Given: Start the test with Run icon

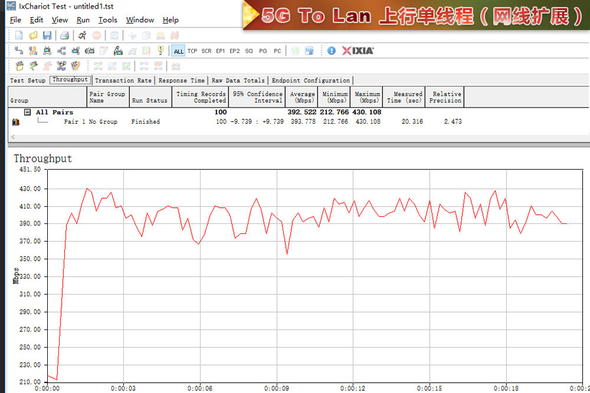Looking at the screenshot, I should coord(82,35).
